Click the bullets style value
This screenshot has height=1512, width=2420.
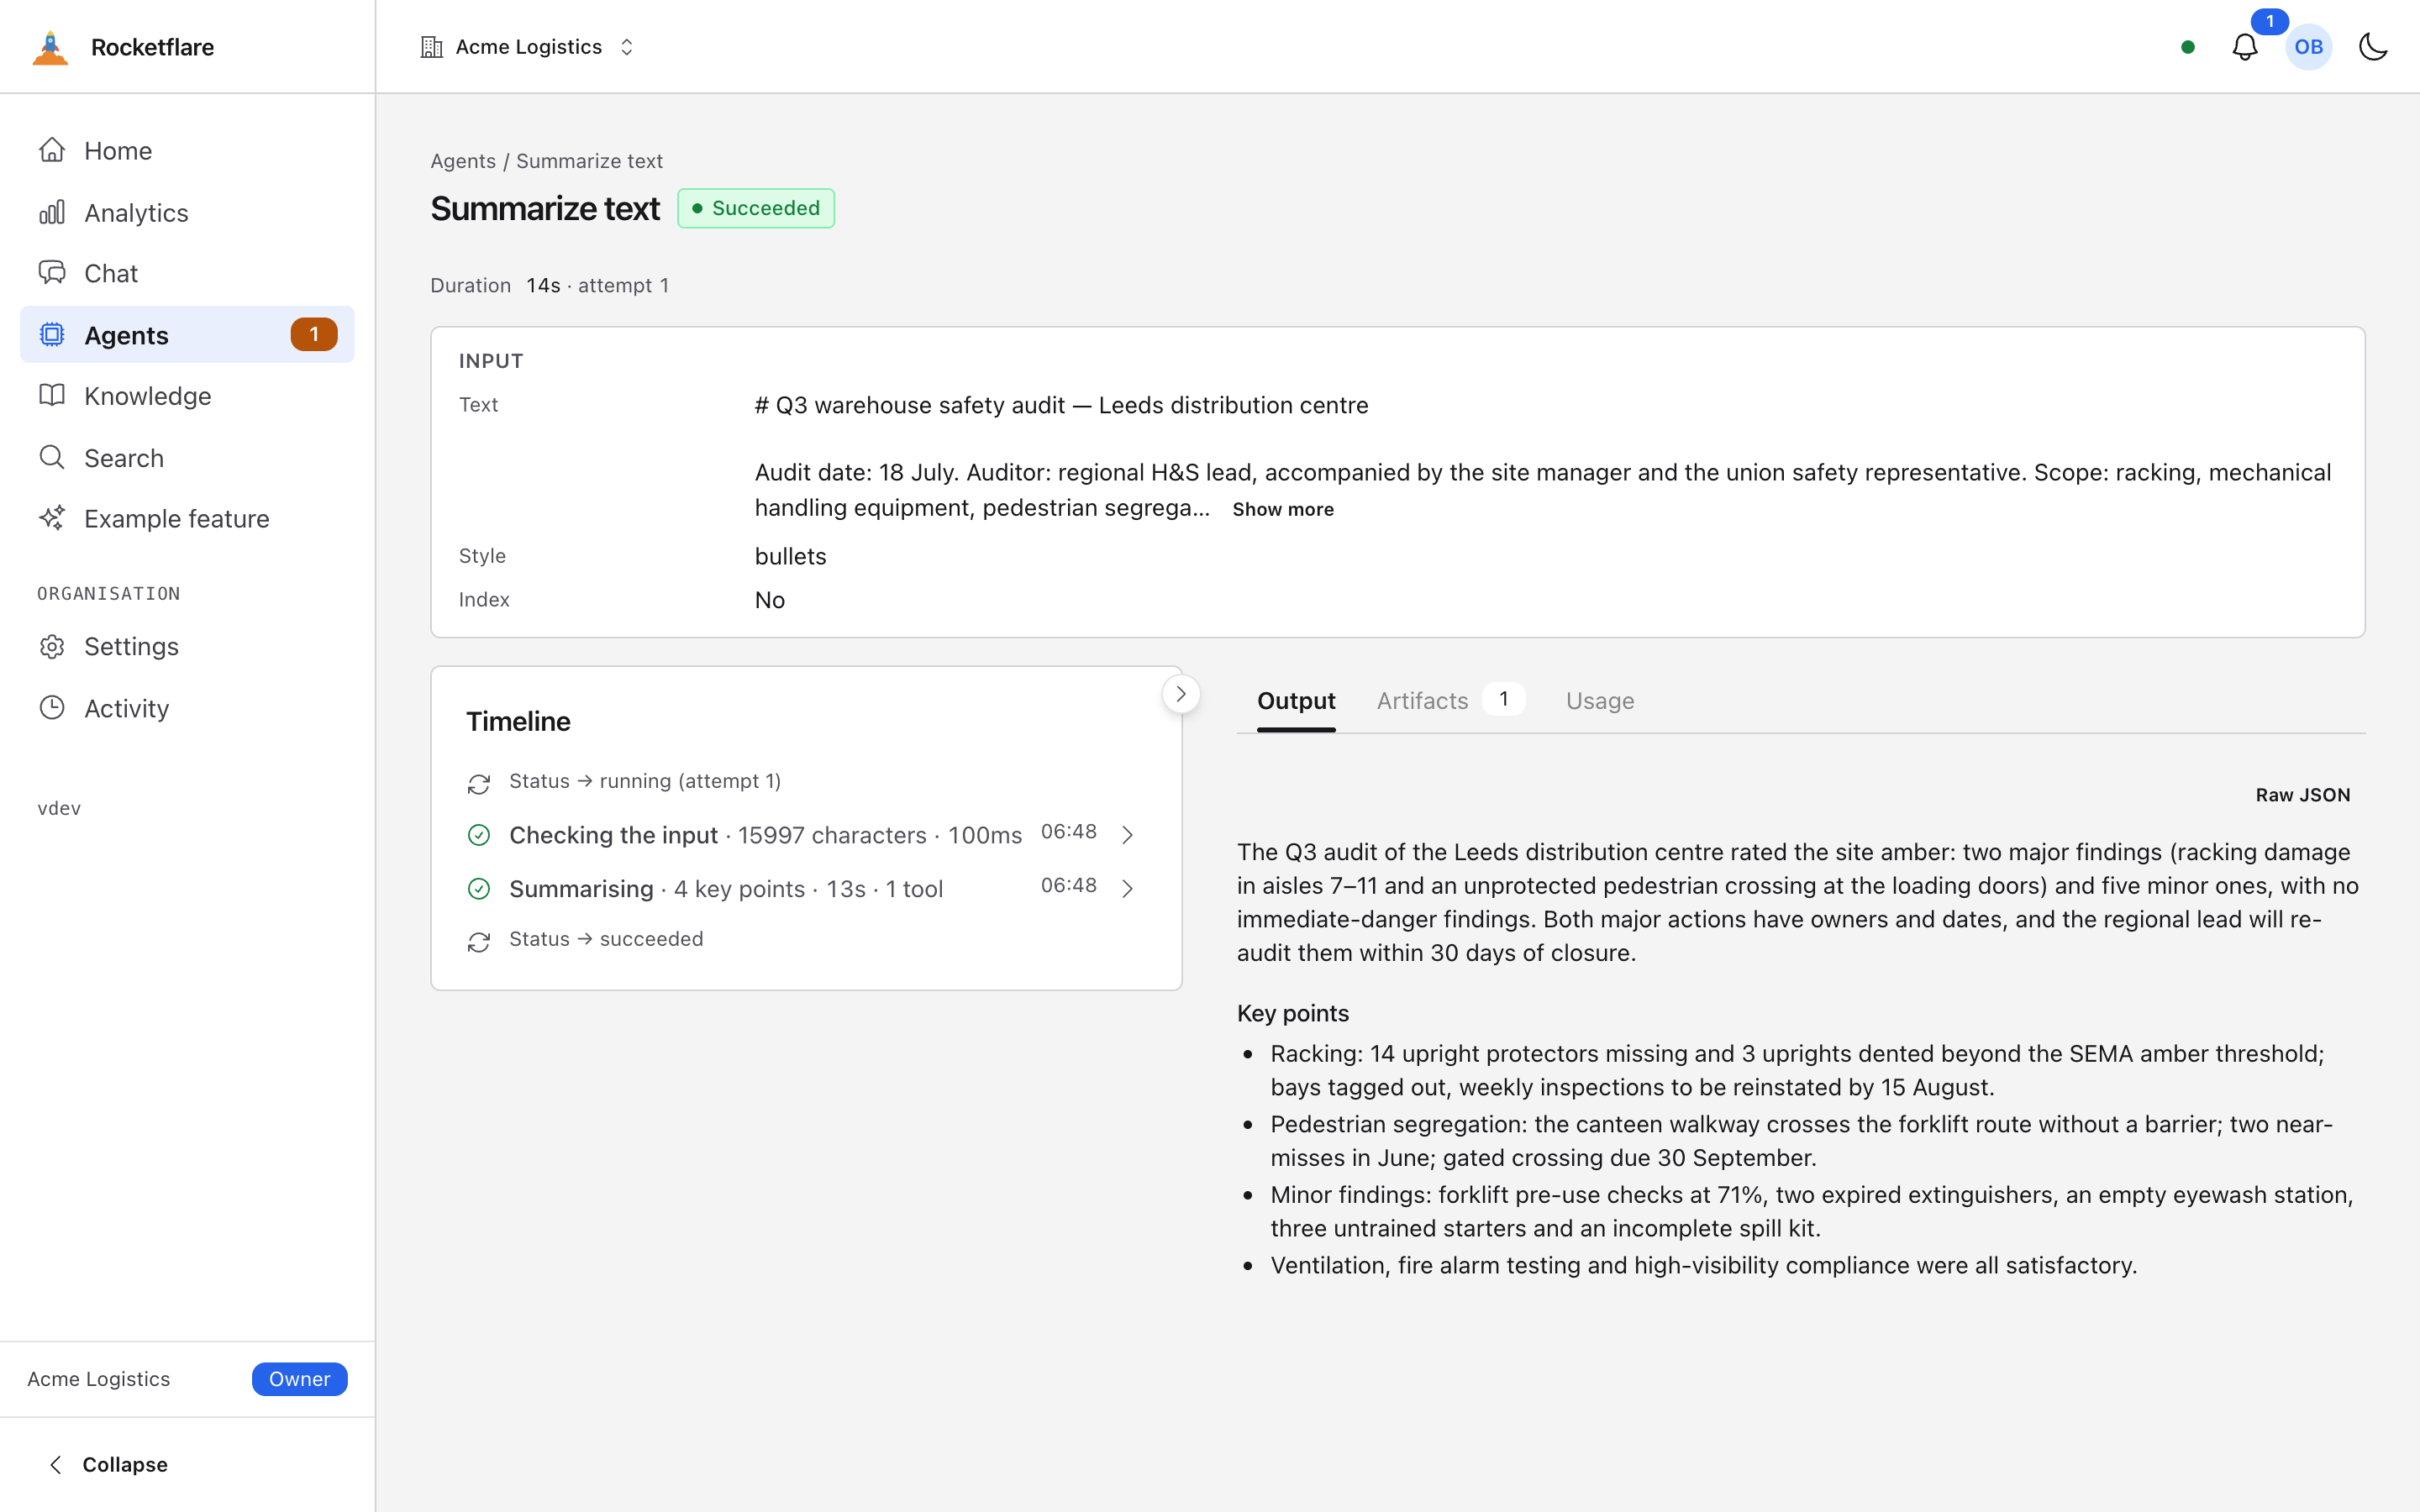point(790,556)
